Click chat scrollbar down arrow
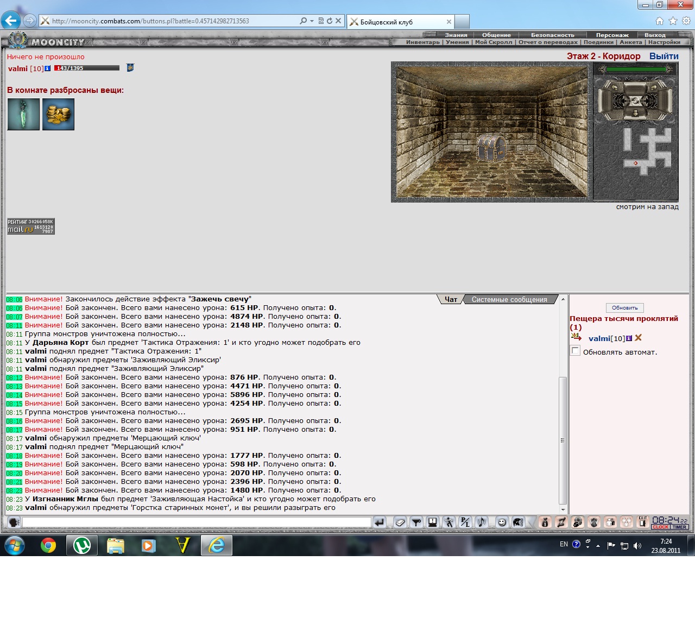The image size is (695, 630). (563, 510)
